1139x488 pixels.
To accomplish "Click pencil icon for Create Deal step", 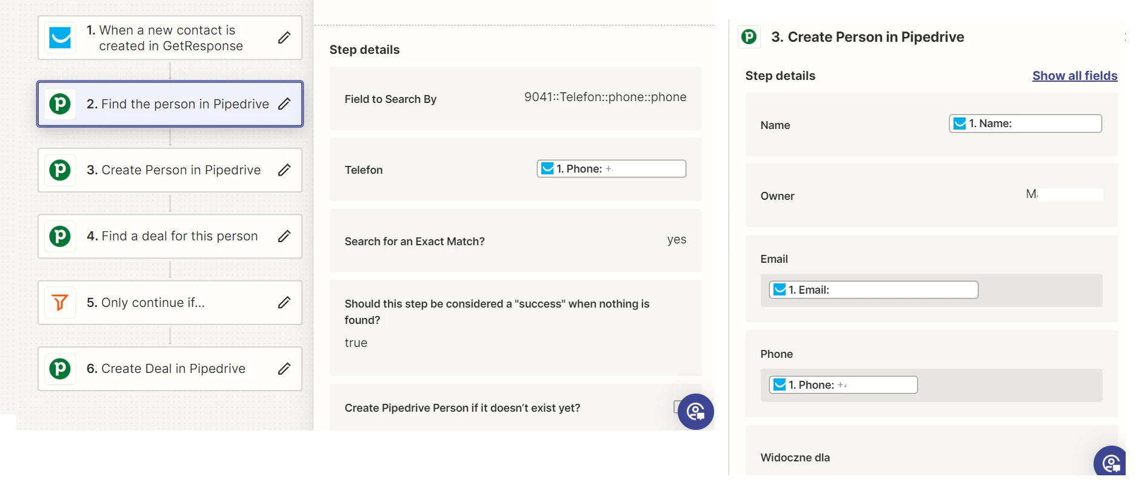I will 284,369.
